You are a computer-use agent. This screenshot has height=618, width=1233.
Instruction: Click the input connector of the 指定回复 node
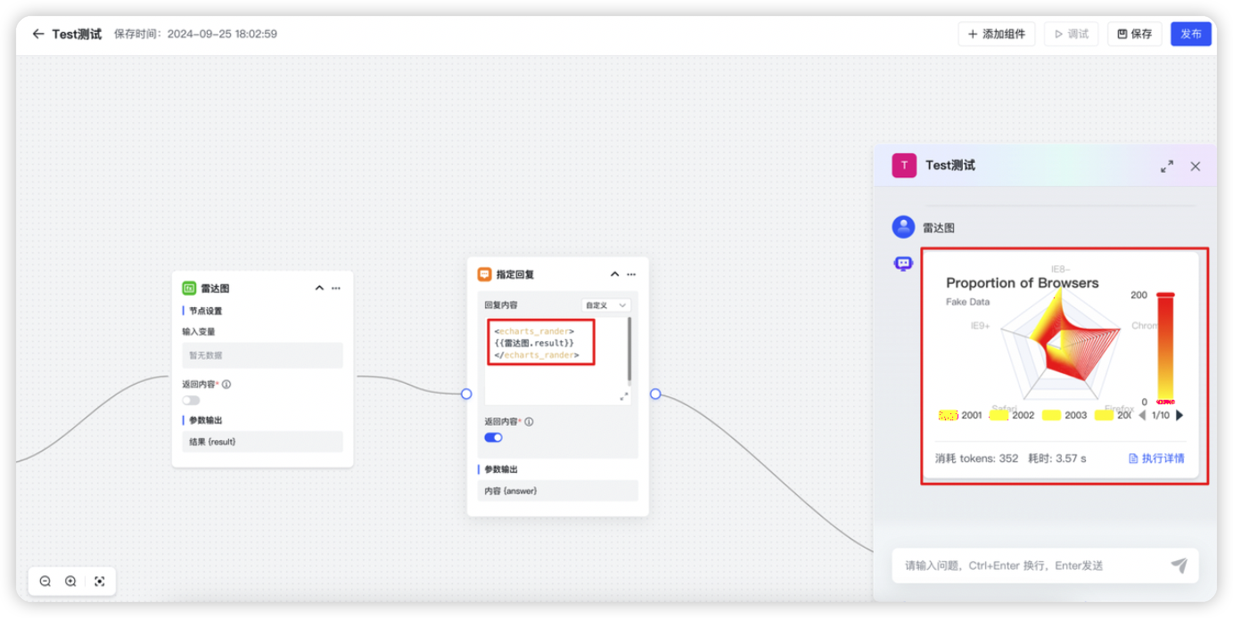click(466, 394)
